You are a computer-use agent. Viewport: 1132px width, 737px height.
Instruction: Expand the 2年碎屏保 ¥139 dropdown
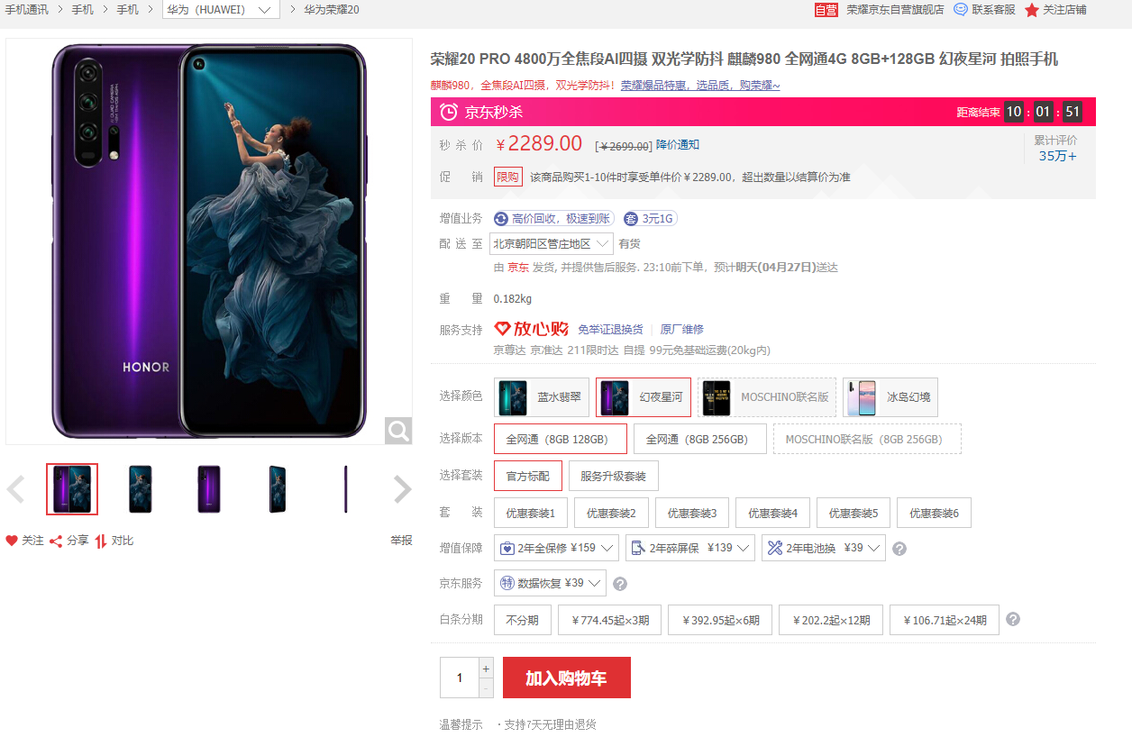tap(690, 548)
